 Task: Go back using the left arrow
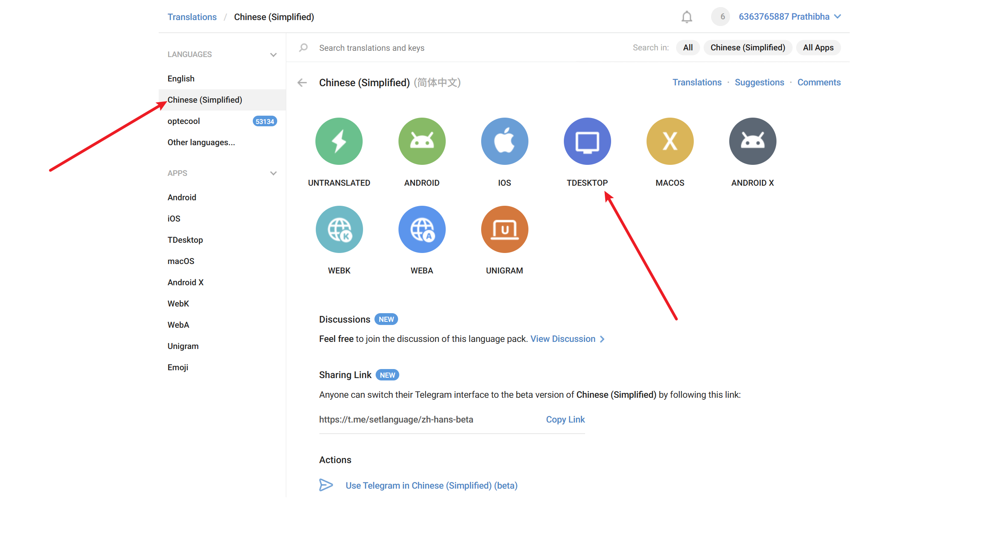click(302, 83)
